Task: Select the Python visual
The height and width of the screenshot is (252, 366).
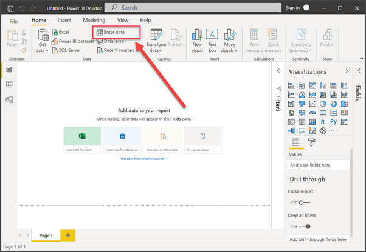Action: tap(334, 122)
